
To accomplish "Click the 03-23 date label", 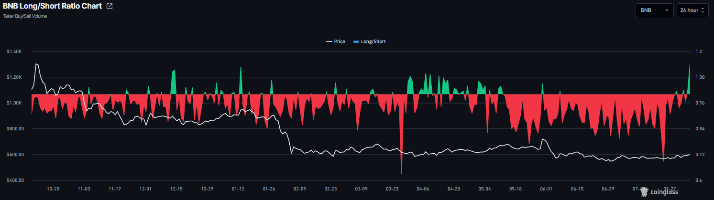I will click(x=392, y=189).
